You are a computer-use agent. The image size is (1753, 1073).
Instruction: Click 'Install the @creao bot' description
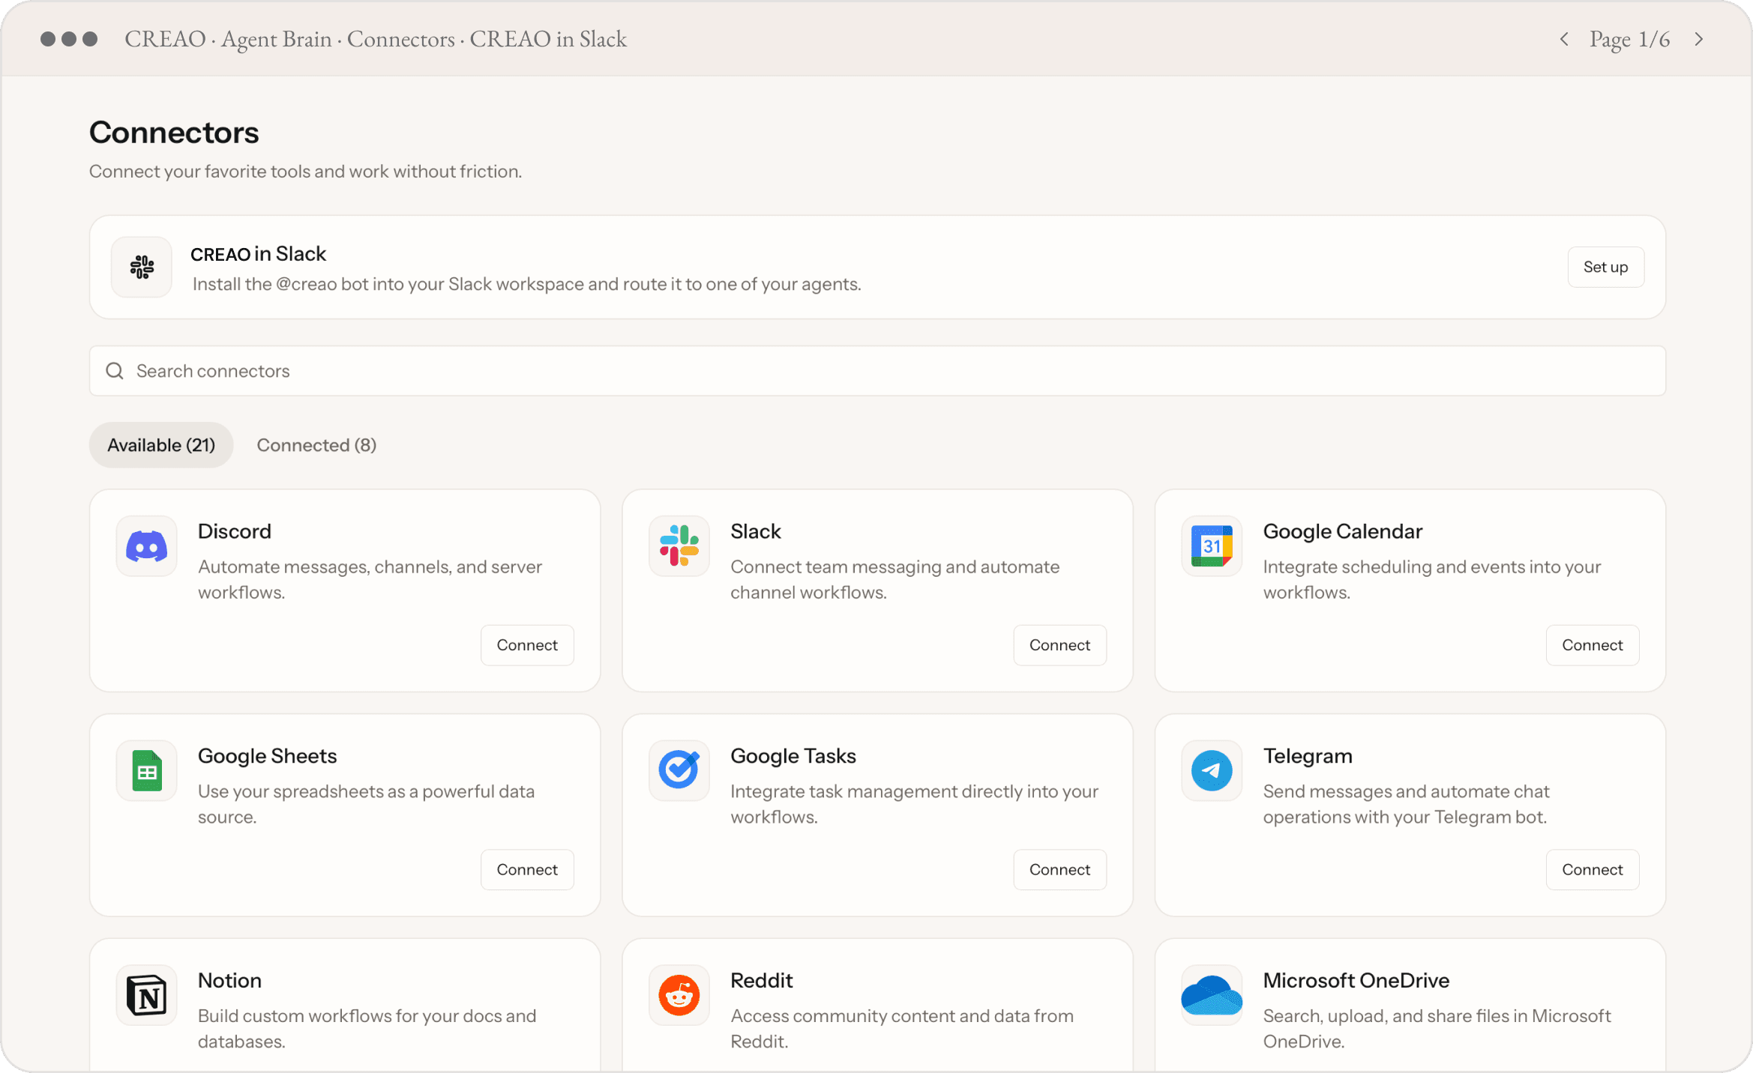(527, 285)
